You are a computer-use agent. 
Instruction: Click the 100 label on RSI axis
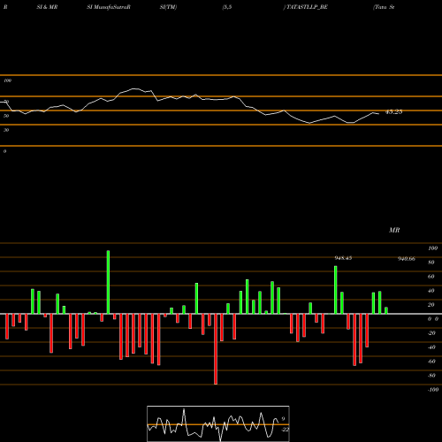[8, 80]
